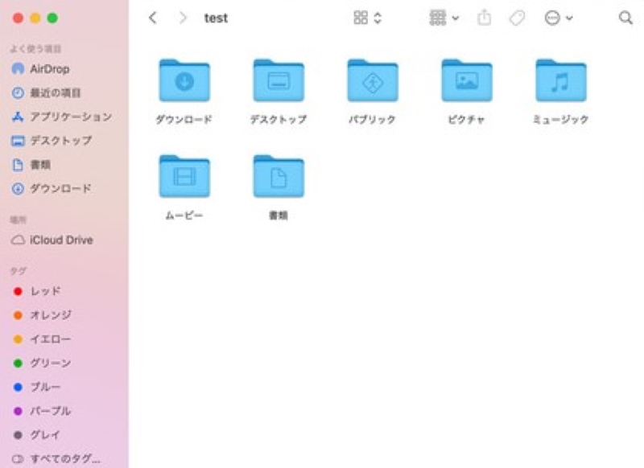Open the パブリック folder

click(372, 80)
